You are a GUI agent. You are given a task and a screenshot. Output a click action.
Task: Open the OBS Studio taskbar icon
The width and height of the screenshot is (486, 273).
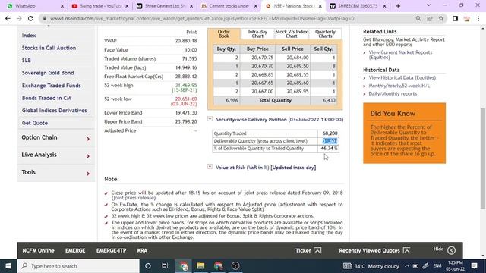point(235,266)
